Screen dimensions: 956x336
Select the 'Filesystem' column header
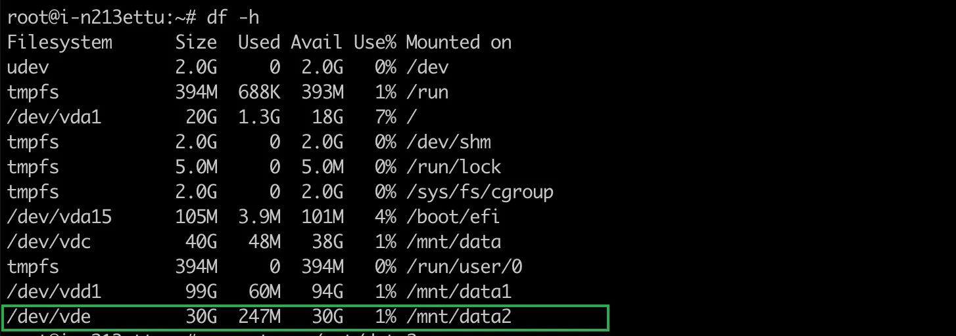[x=60, y=43]
